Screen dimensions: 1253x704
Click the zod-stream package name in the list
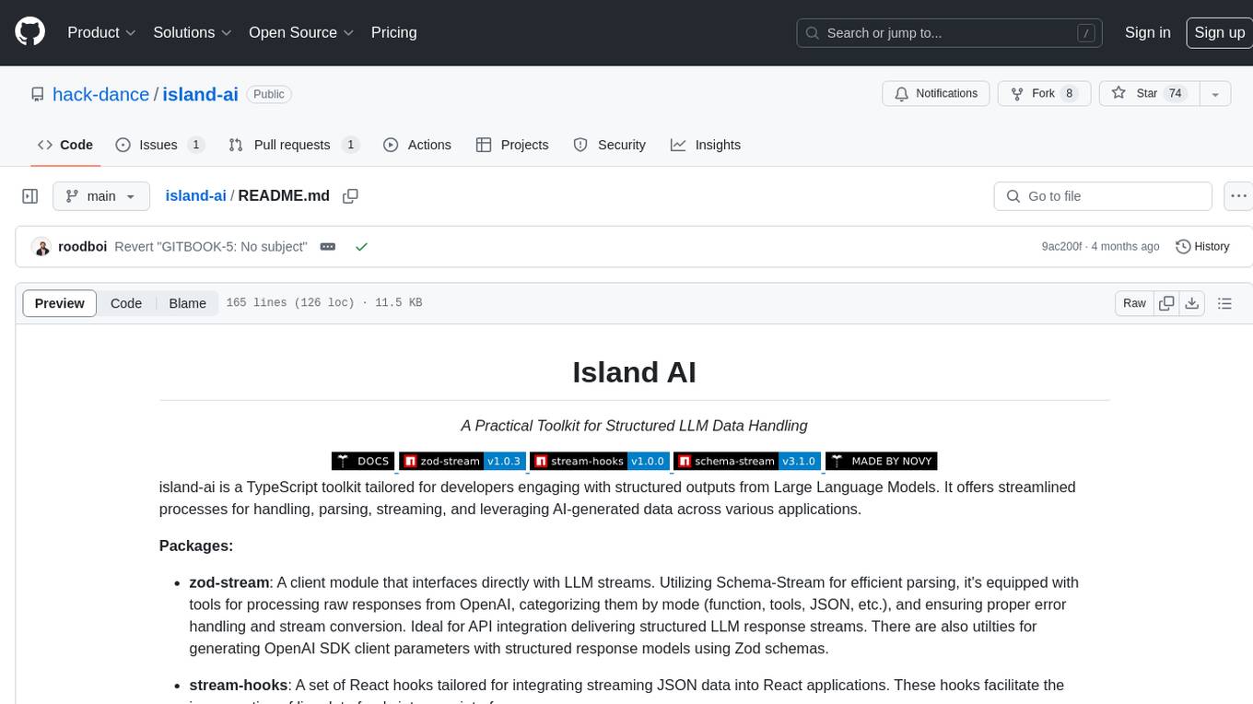pyautogui.click(x=229, y=582)
